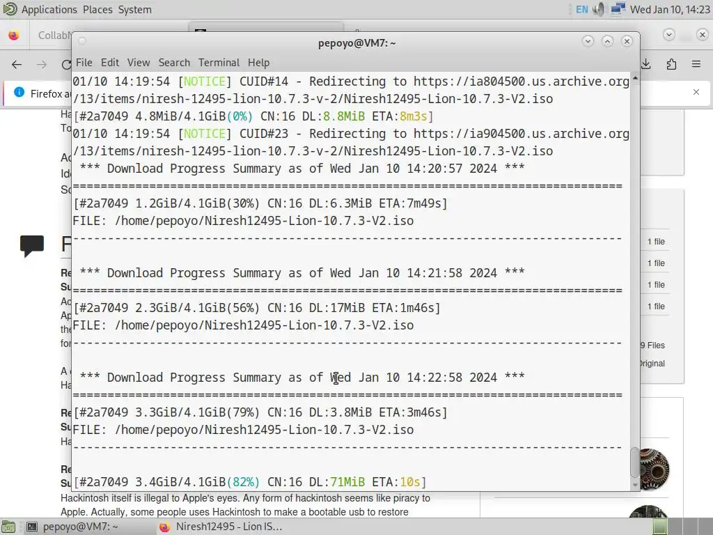
Task: Open the Places menu in the top panel
Action: point(97,10)
